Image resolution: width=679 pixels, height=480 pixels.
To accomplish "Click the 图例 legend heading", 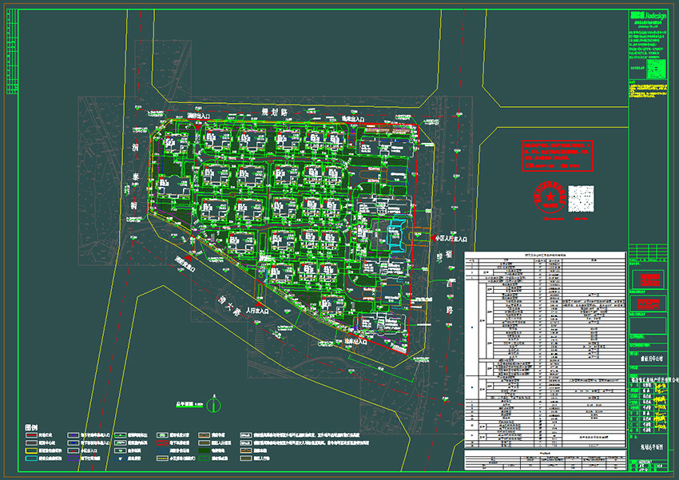I will [x=32, y=427].
